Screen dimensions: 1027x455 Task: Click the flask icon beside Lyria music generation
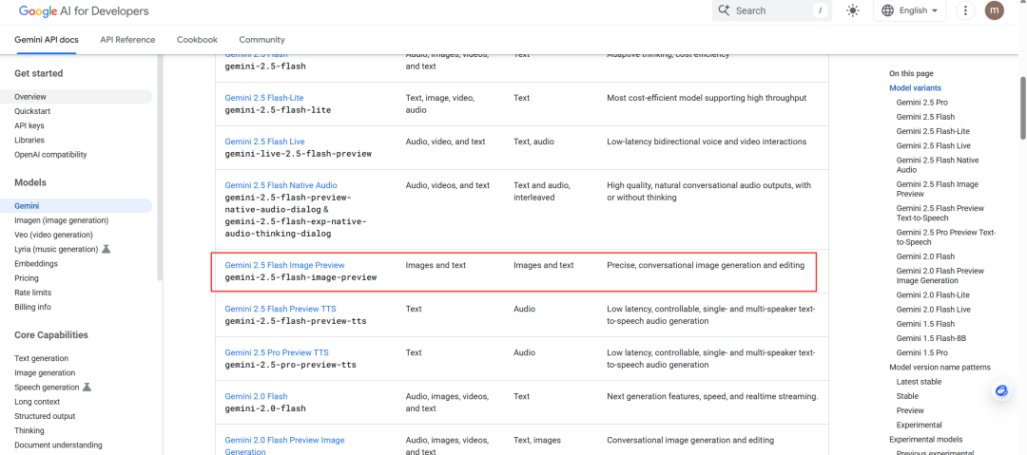[107, 250]
